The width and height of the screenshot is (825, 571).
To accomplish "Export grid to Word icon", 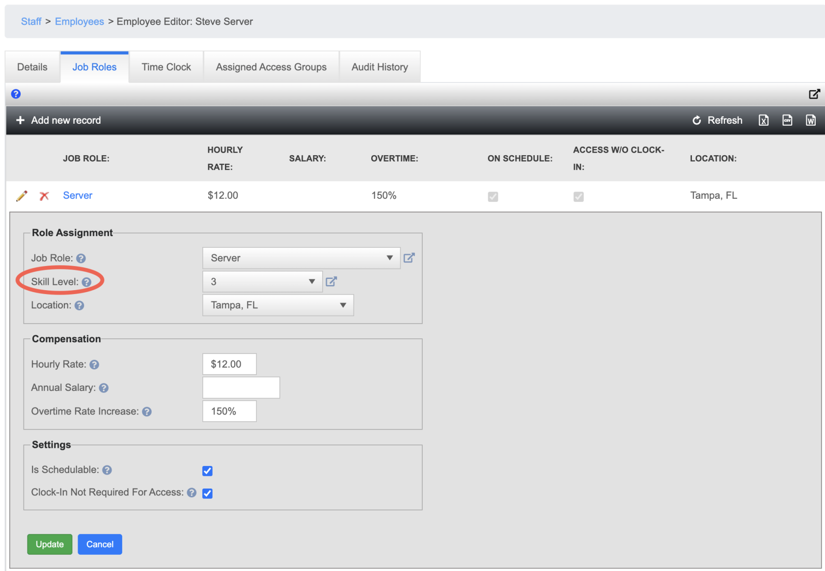I will coord(810,120).
